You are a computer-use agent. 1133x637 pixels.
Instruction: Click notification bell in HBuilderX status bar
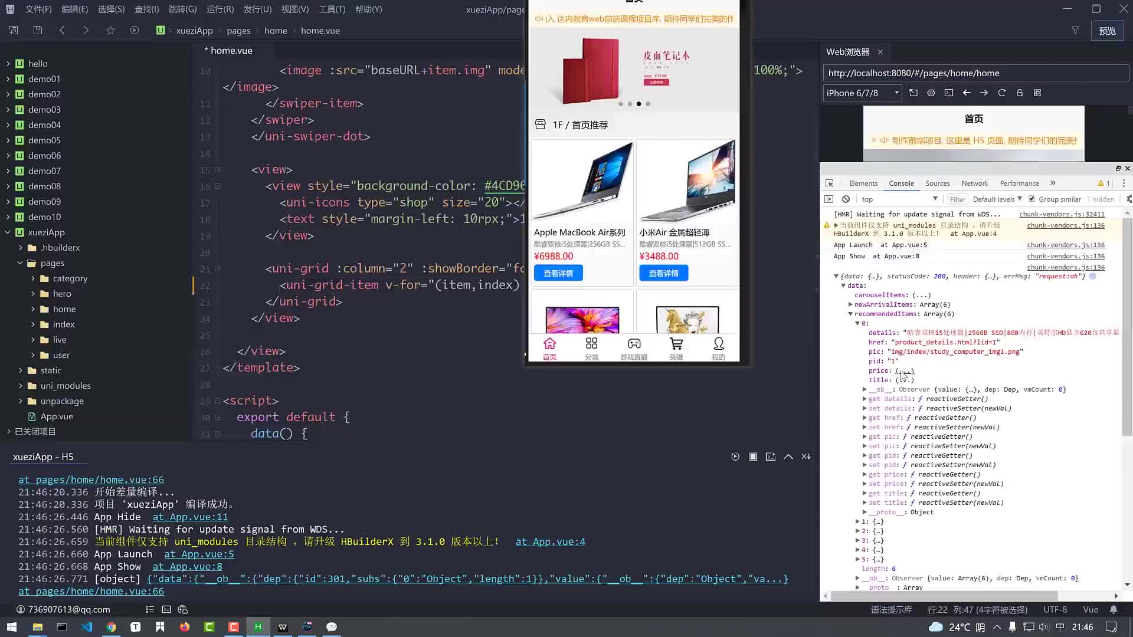point(1114,609)
